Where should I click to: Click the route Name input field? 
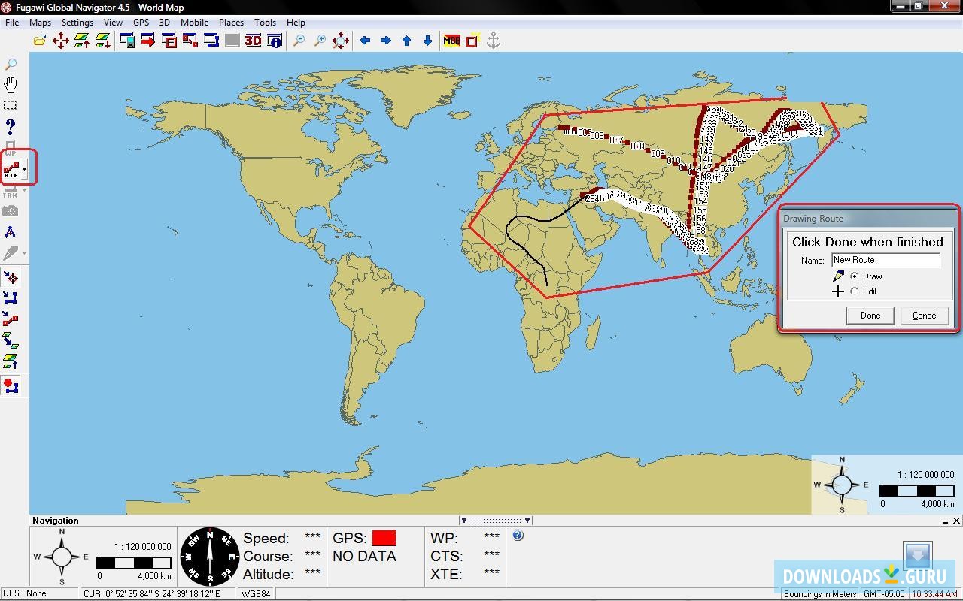point(886,260)
